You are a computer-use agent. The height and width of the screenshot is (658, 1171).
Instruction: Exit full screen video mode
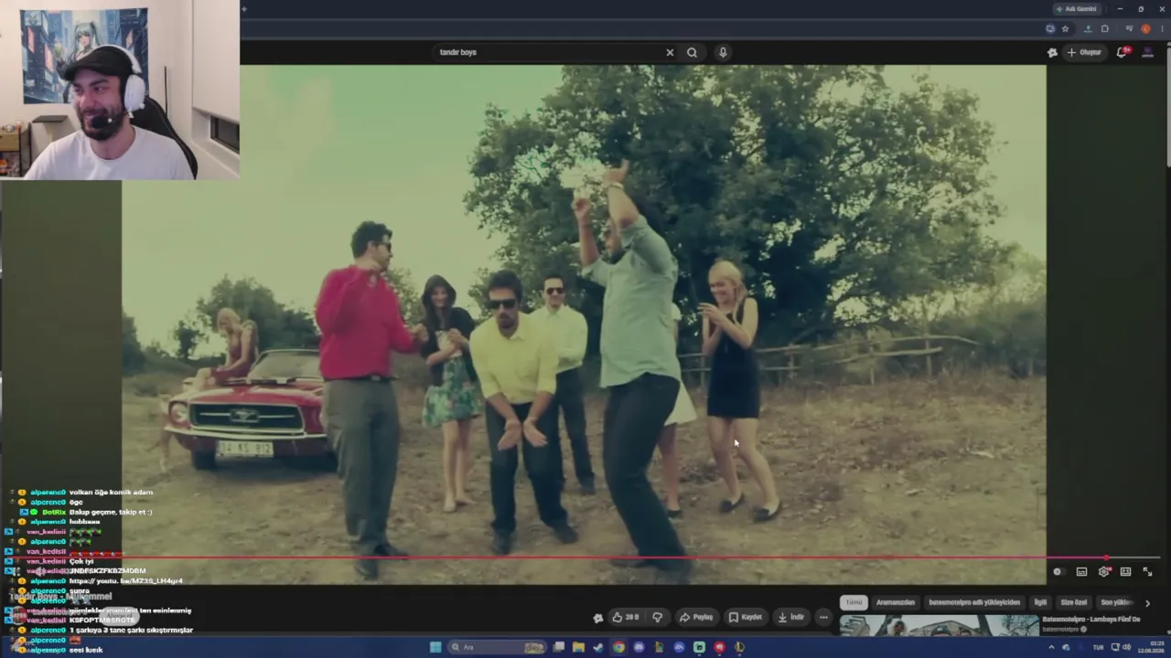1147,572
